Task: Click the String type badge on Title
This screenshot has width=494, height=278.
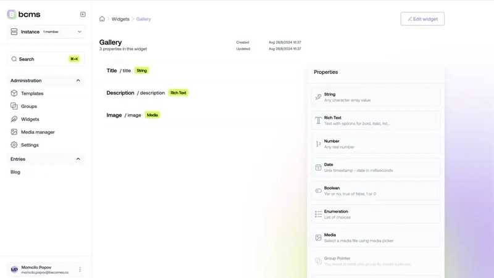Action: [x=142, y=70]
